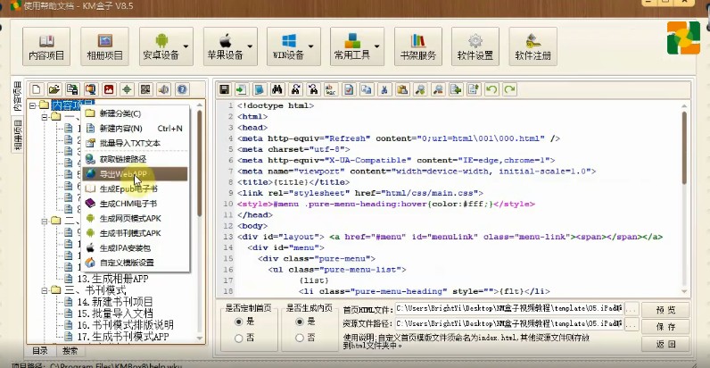The width and height of the screenshot is (710, 368).
Task: Copy using the two-pages icon
Action: point(367,89)
